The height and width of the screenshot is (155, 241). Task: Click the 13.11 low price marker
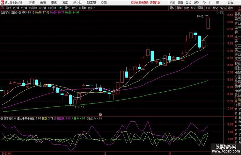coord(81,107)
